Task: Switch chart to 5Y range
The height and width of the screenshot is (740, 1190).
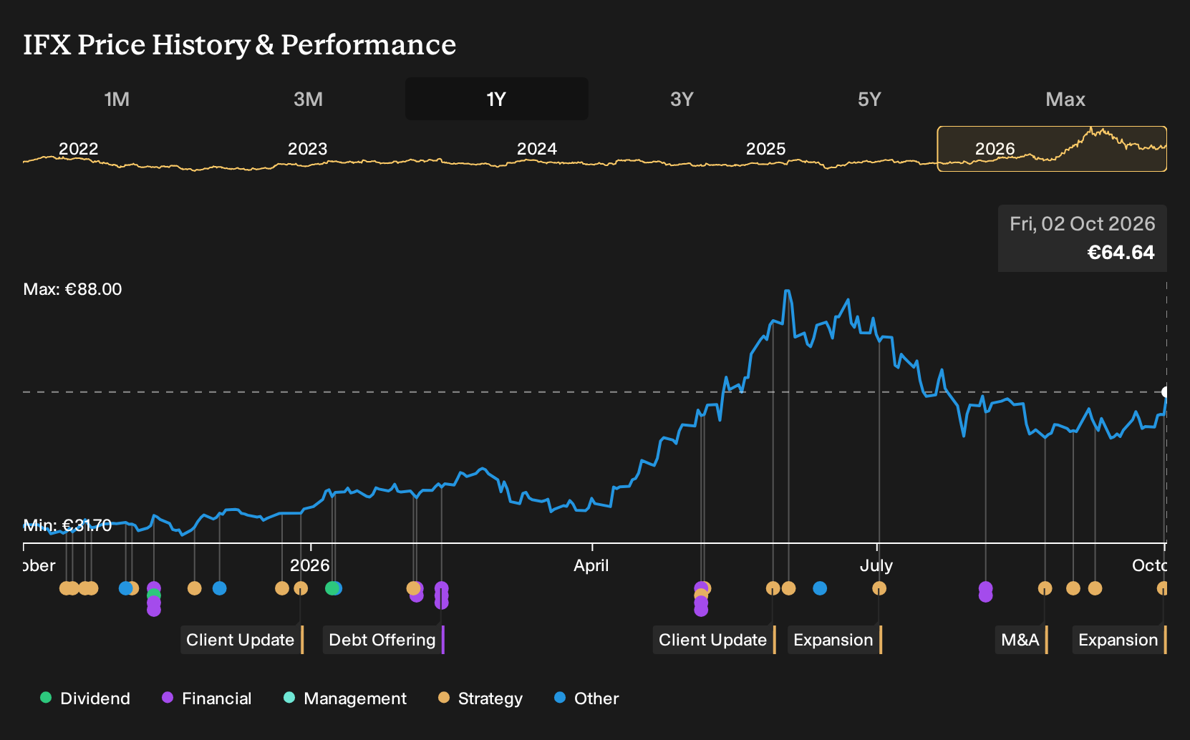Action: 869,99
